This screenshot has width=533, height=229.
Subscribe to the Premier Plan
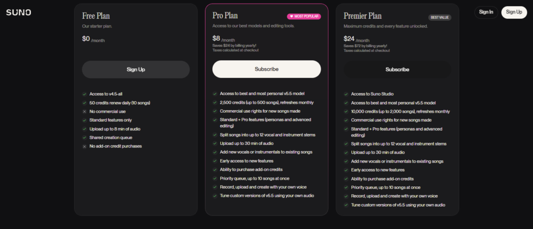(x=397, y=69)
